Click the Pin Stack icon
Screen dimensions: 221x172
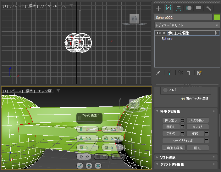[x=158, y=73]
